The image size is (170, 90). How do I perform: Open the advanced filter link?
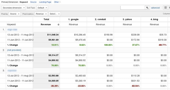click(x=155, y=8)
